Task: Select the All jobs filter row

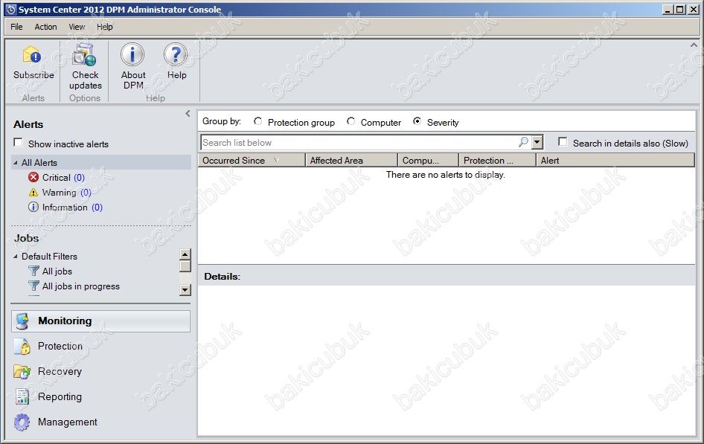Action: pos(51,271)
